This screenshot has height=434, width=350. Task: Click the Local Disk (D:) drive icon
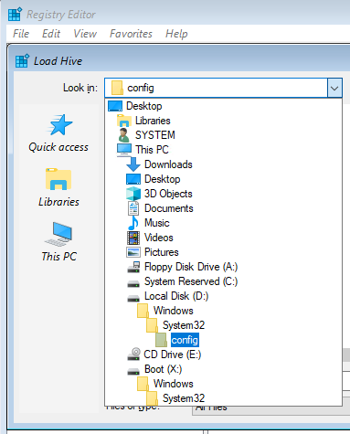133,299
